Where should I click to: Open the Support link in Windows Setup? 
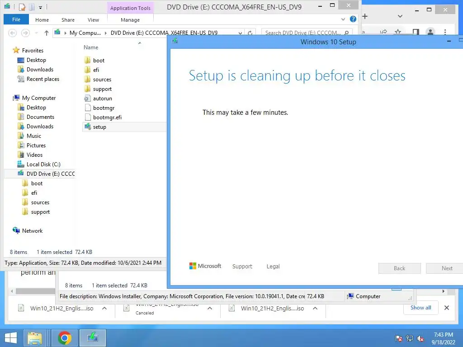click(x=242, y=266)
